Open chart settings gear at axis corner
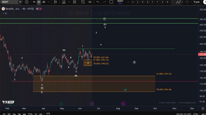The height and width of the screenshot is (115, 206). pyautogui.click(x=203, y=108)
